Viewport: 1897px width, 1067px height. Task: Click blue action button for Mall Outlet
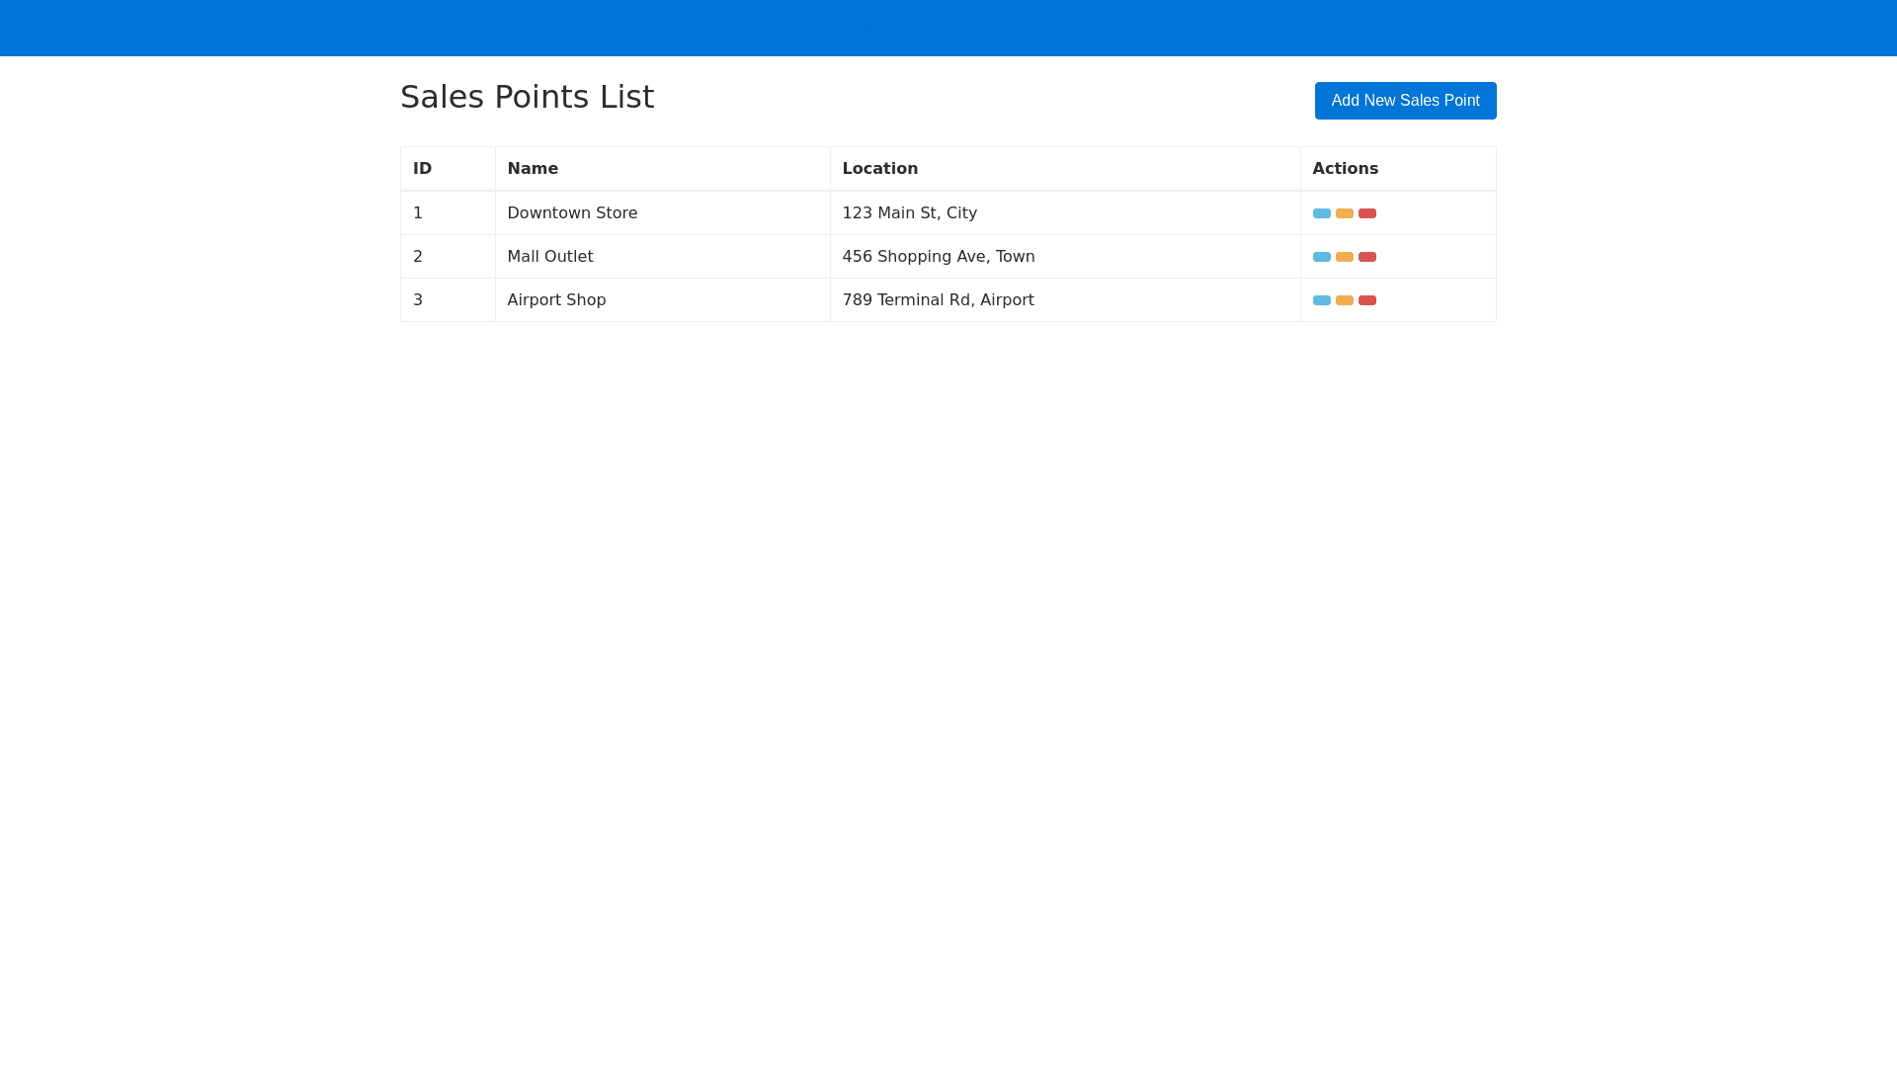(1321, 257)
